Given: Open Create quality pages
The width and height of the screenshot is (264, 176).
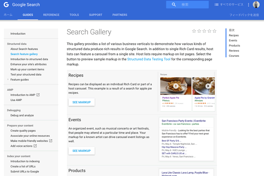Looking at the screenshot, I should click(x=23, y=131).
